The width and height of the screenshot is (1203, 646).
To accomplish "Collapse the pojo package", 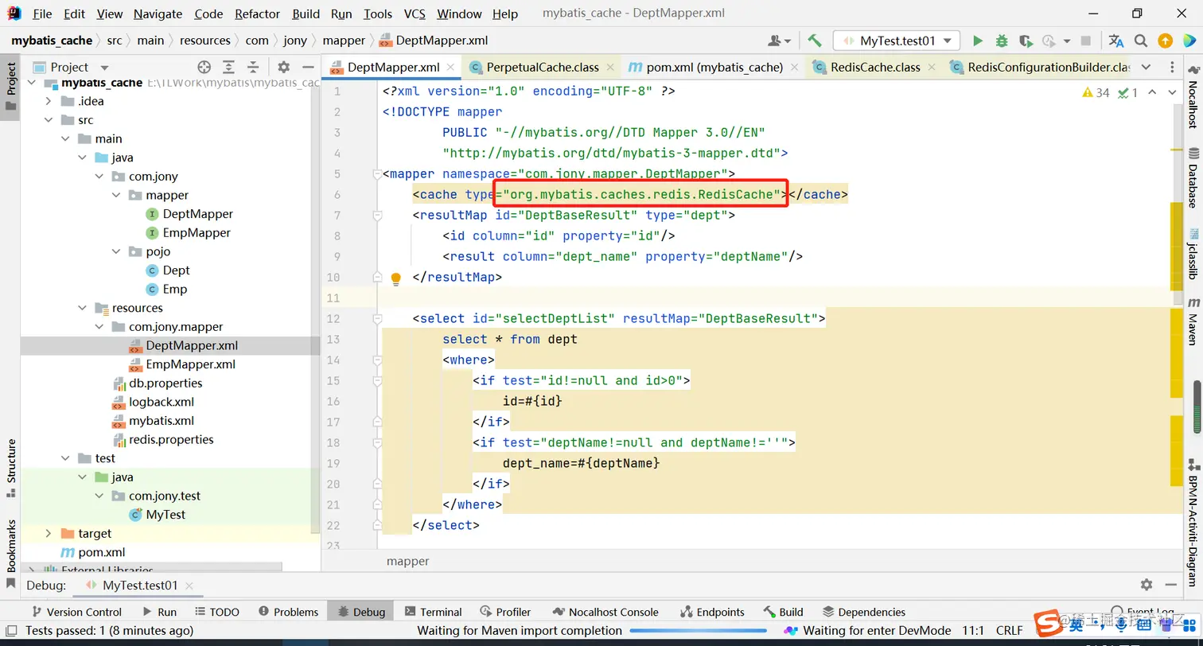I will (115, 251).
